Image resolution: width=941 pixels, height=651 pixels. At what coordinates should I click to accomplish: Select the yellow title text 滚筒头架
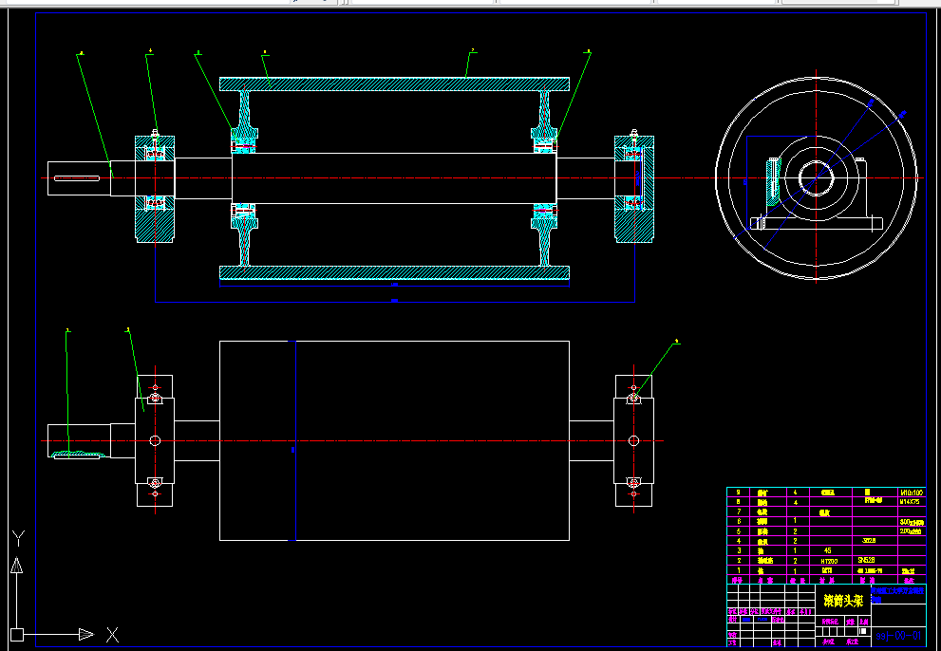coord(843,601)
